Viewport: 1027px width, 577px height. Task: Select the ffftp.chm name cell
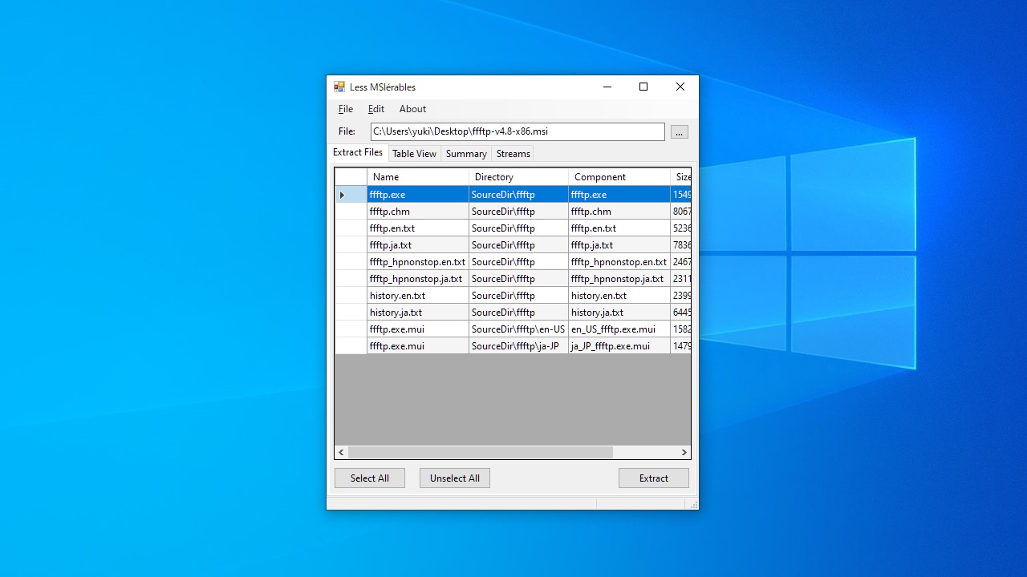[418, 212]
